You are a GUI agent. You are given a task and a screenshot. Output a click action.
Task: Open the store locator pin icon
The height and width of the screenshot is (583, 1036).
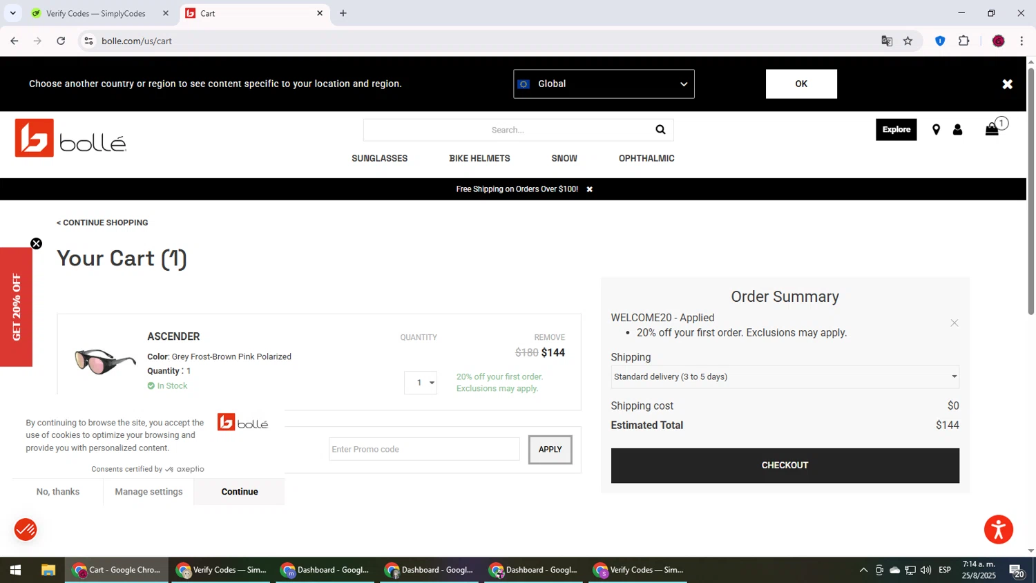coord(936,130)
